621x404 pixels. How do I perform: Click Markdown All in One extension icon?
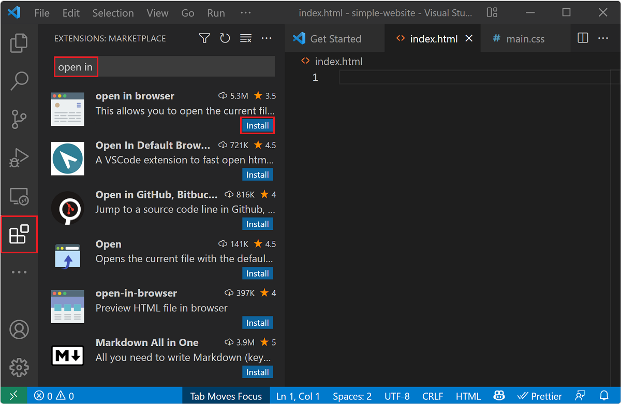tap(67, 356)
